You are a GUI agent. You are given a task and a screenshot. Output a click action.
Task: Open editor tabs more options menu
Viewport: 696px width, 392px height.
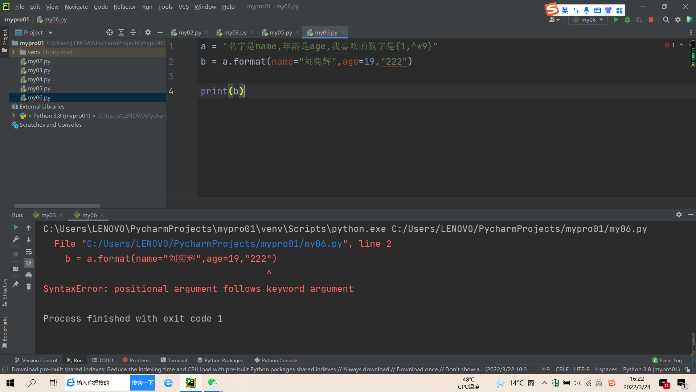coord(691,33)
